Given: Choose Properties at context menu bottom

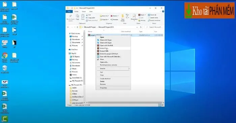Looking at the screenshot, I should (113, 88).
